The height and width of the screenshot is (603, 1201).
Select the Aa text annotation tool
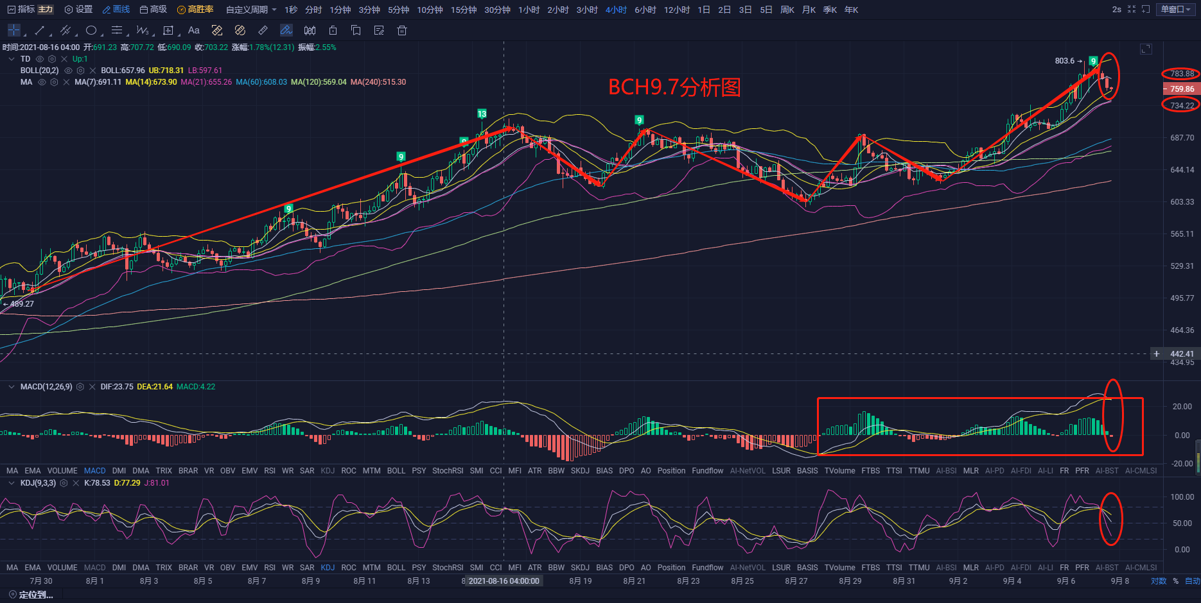[193, 30]
